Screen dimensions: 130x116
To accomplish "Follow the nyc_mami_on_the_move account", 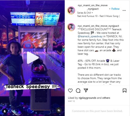I will [x=115, y=9].
